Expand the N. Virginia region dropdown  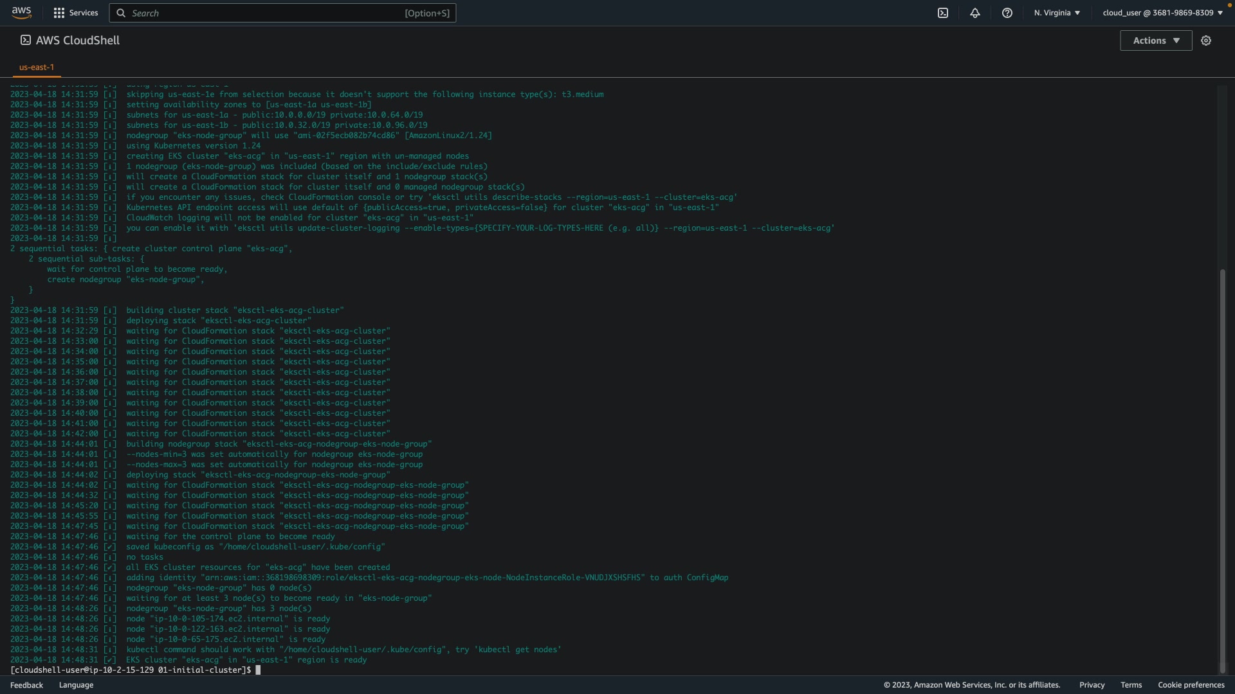click(1057, 13)
